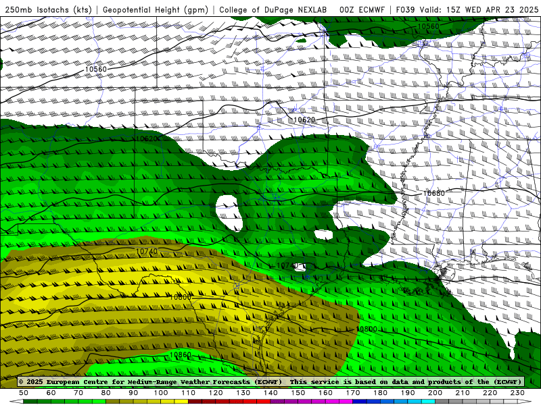Click the 10860 height contour label
The image size is (541, 405).
pos(180,355)
